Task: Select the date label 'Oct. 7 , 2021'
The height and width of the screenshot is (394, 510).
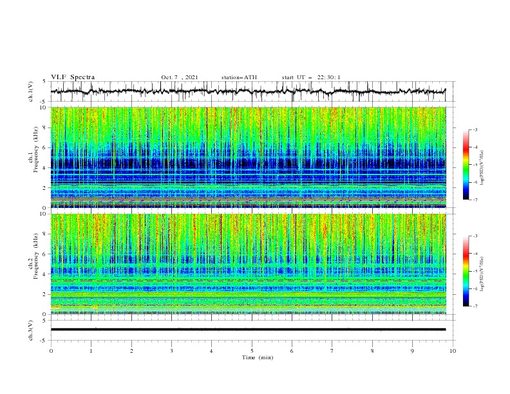Action: click(x=180, y=77)
